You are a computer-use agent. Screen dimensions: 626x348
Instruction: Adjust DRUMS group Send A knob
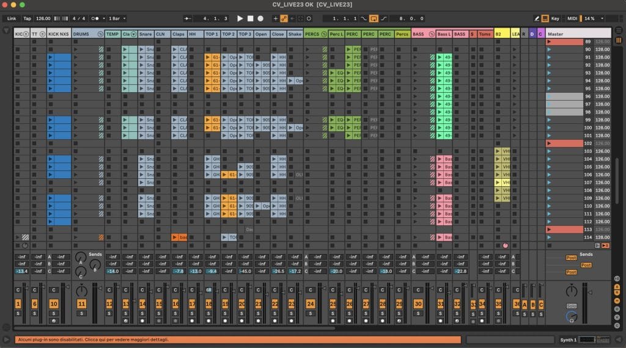81,258
